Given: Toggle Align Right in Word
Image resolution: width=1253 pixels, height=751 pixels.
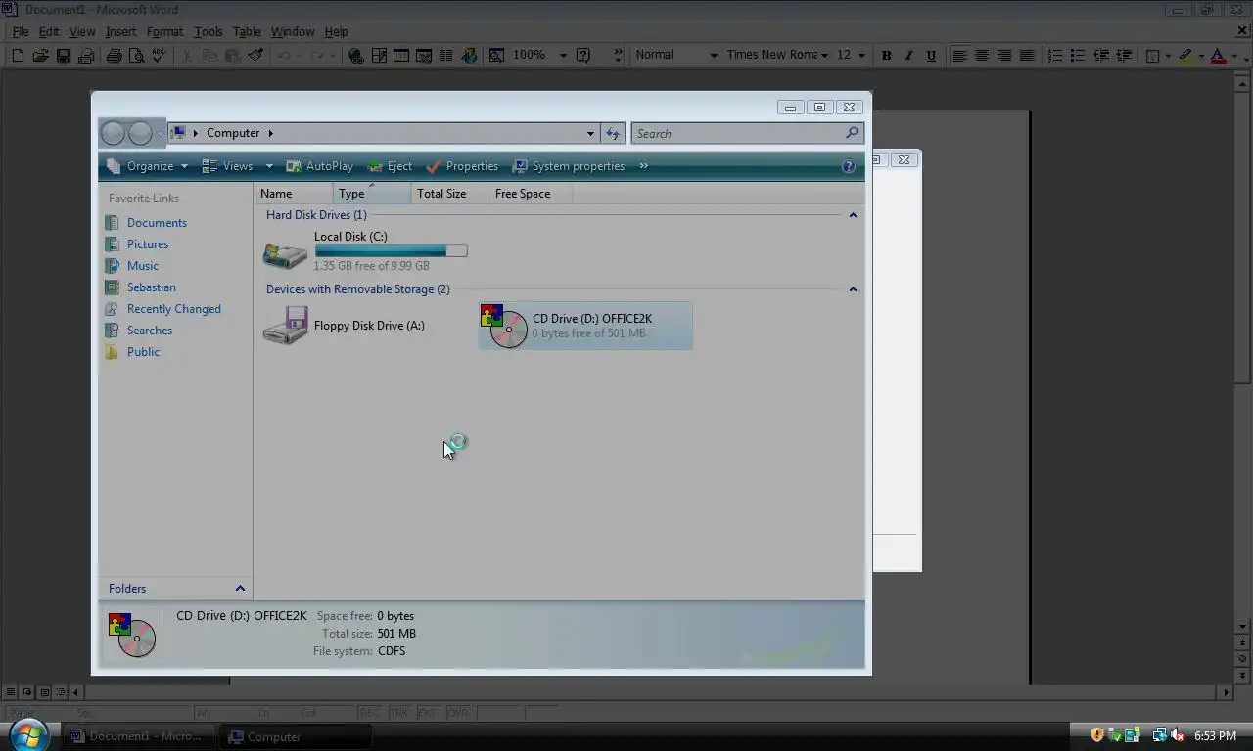Looking at the screenshot, I should (x=1004, y=56).
